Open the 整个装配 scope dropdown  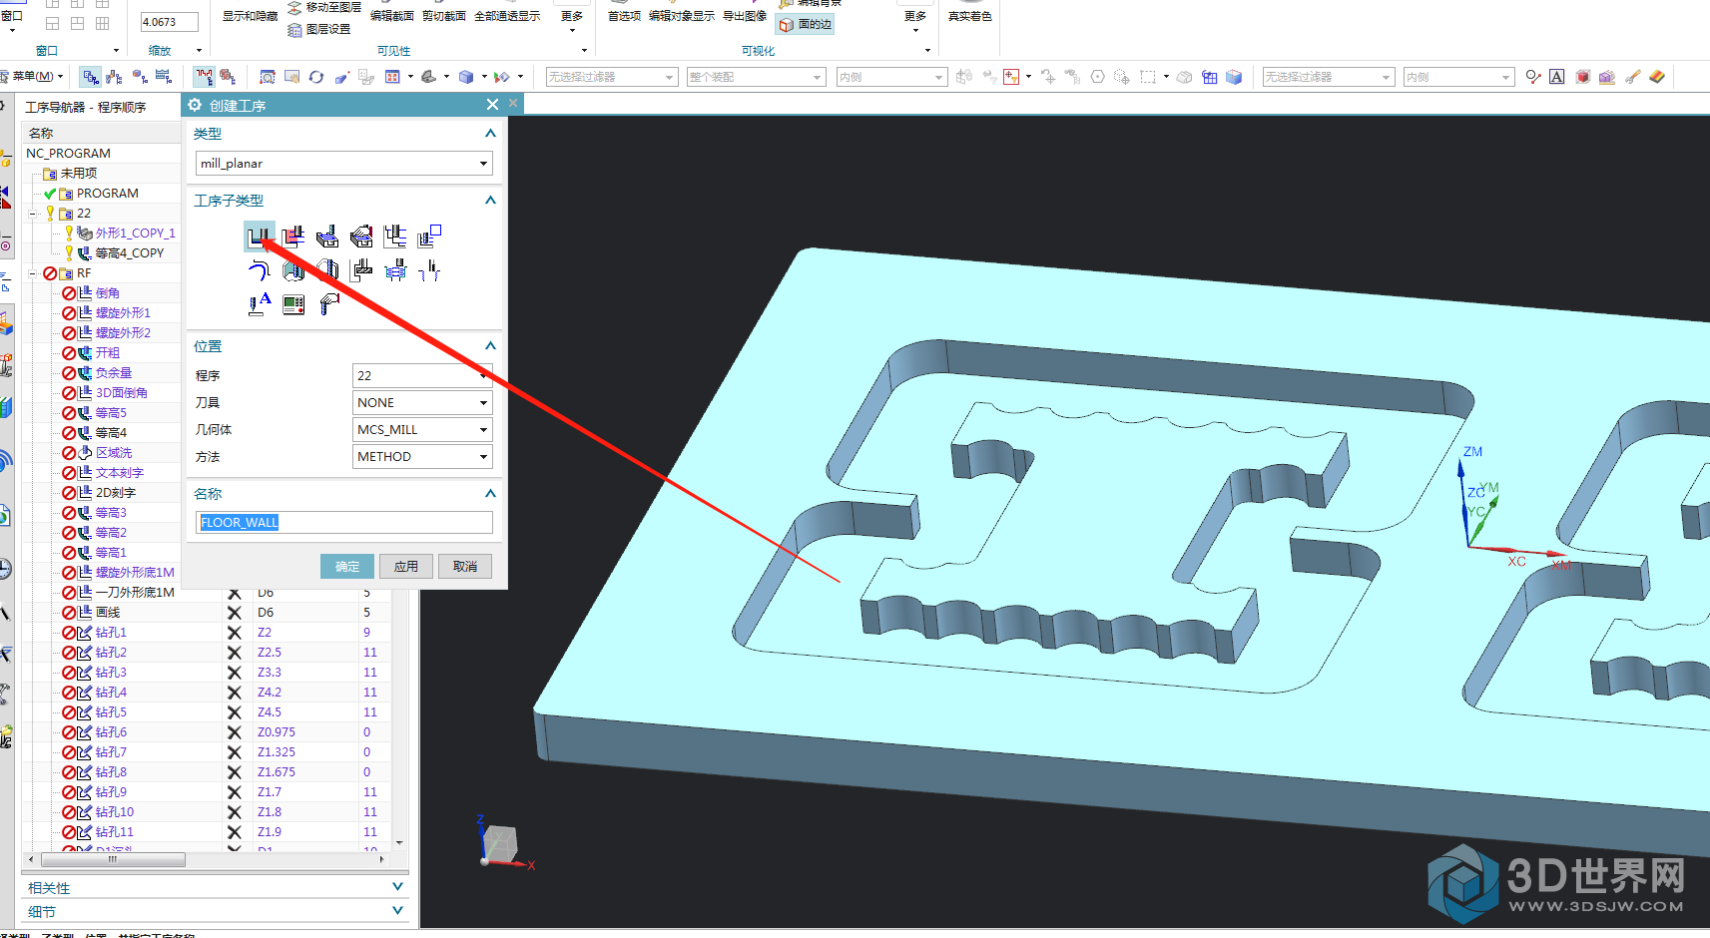coord(756,77)
